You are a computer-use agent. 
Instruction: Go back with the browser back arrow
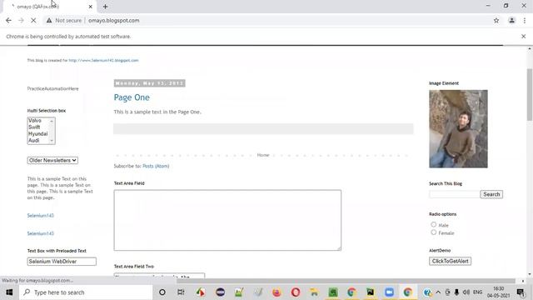[x=8, y=20]
